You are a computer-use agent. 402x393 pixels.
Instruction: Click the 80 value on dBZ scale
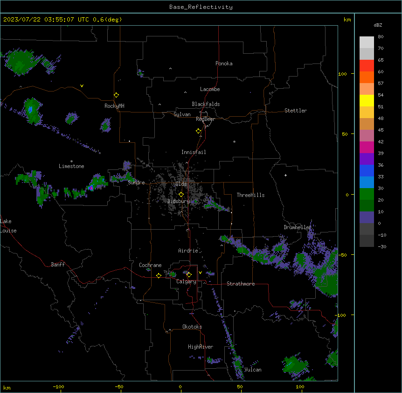(381, 37)
